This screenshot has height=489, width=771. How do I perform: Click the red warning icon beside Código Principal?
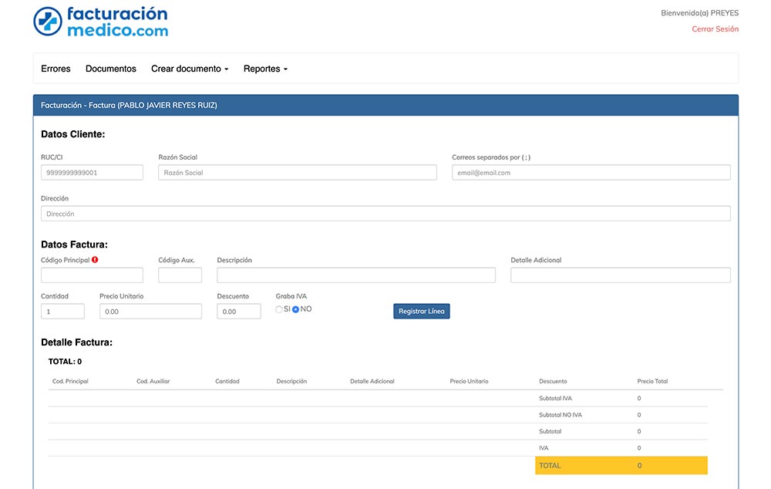95,260
